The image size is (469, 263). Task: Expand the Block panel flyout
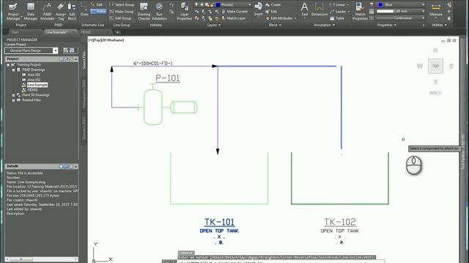coord(275,25)
